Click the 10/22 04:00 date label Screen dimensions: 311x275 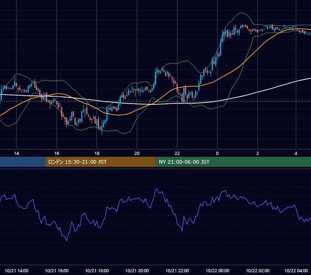296,270
